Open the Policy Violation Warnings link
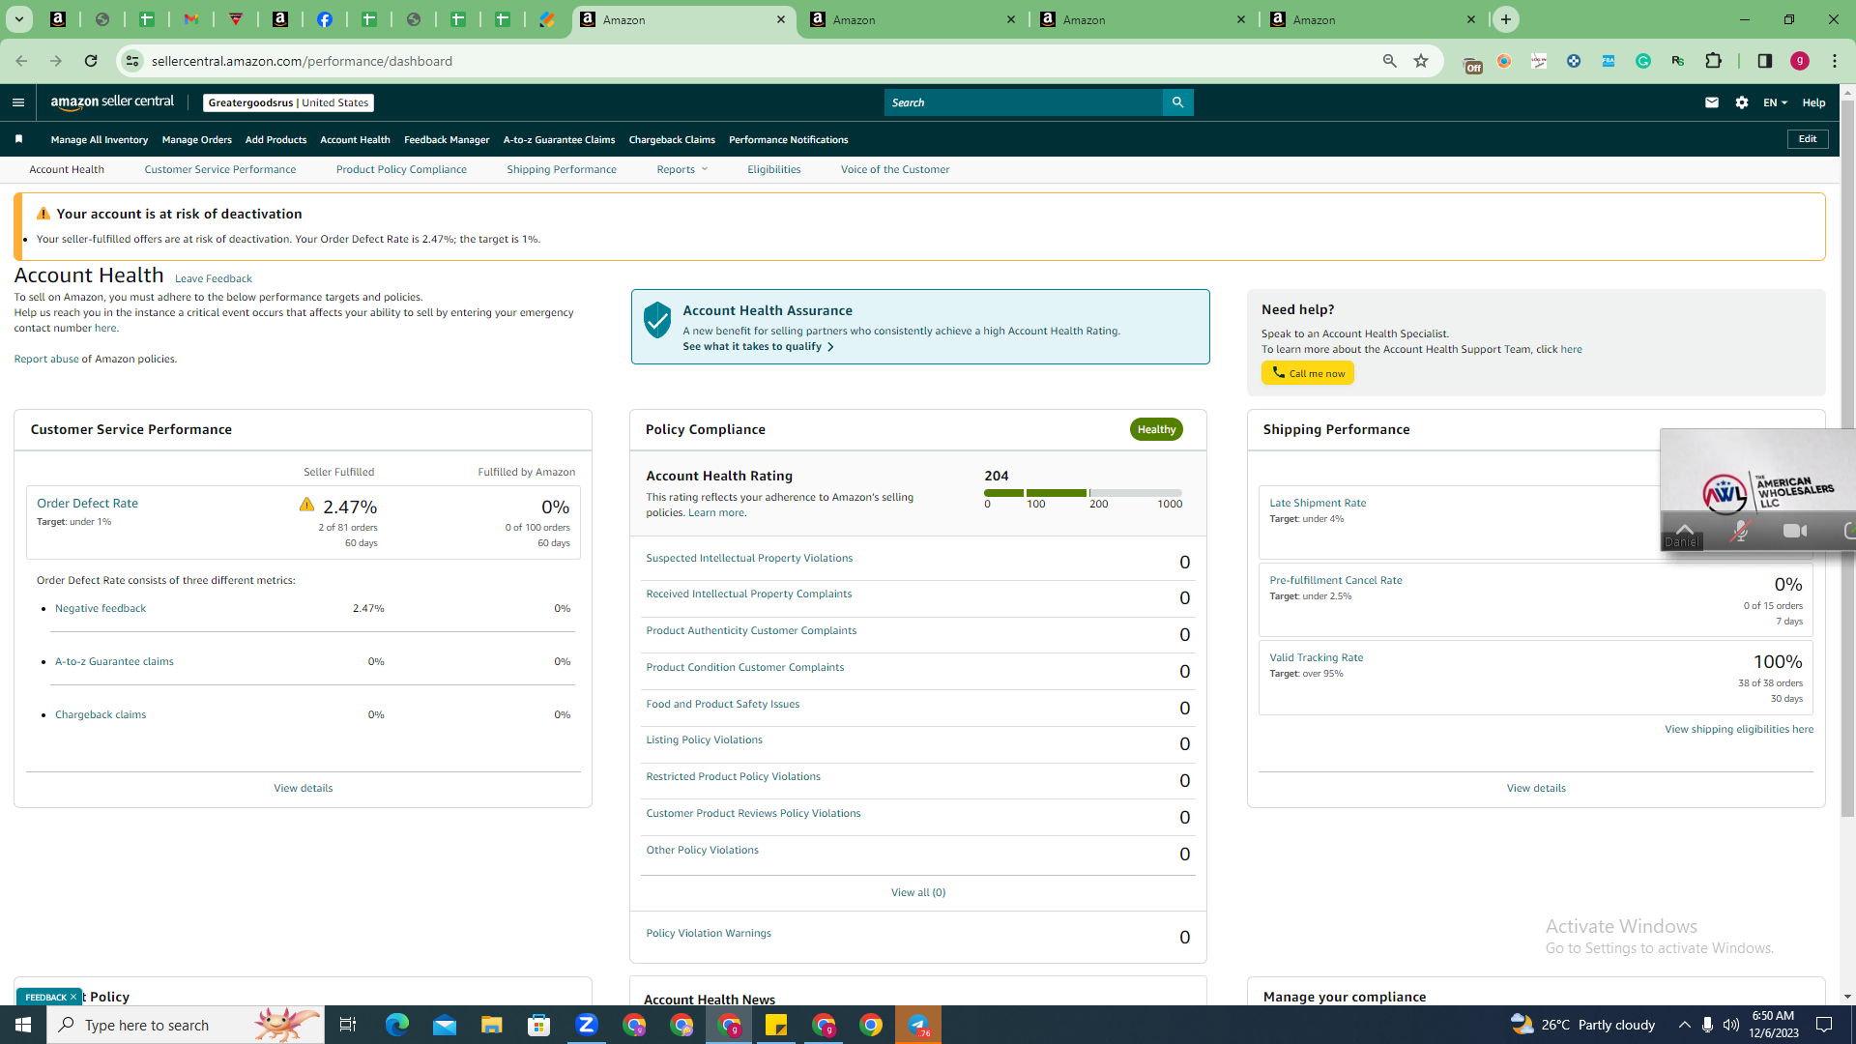The height and width of the screenshot is (1044, 1856). pos(709,933)
